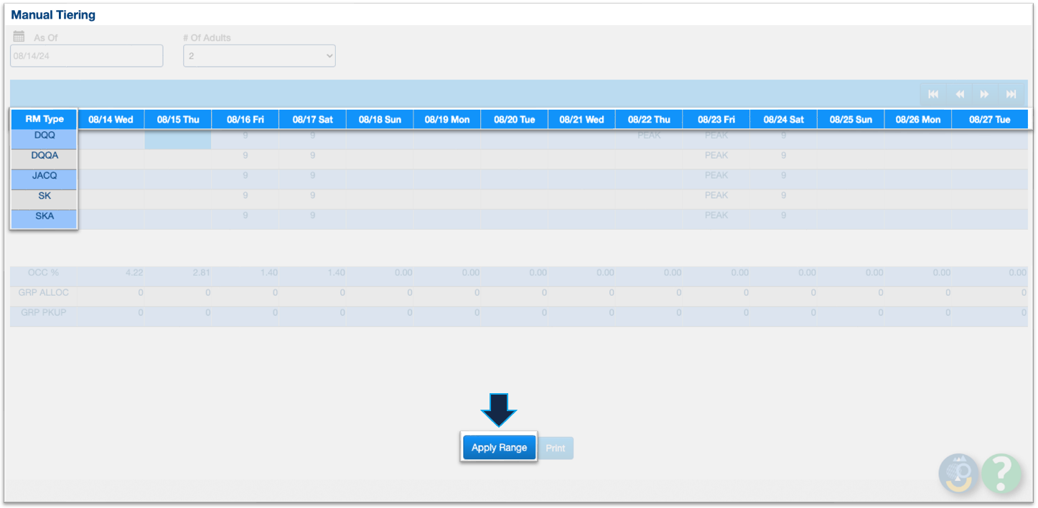Viewport: 1038px width, 508px height.
Task: Select highlighted DQQ cell for 08/15 Thu
Action: pos(178,139)
